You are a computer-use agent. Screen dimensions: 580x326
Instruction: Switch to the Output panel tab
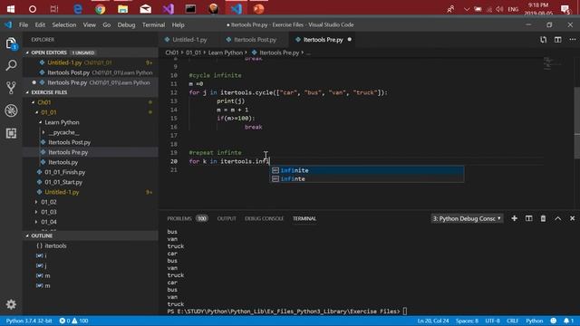(227, 218)
